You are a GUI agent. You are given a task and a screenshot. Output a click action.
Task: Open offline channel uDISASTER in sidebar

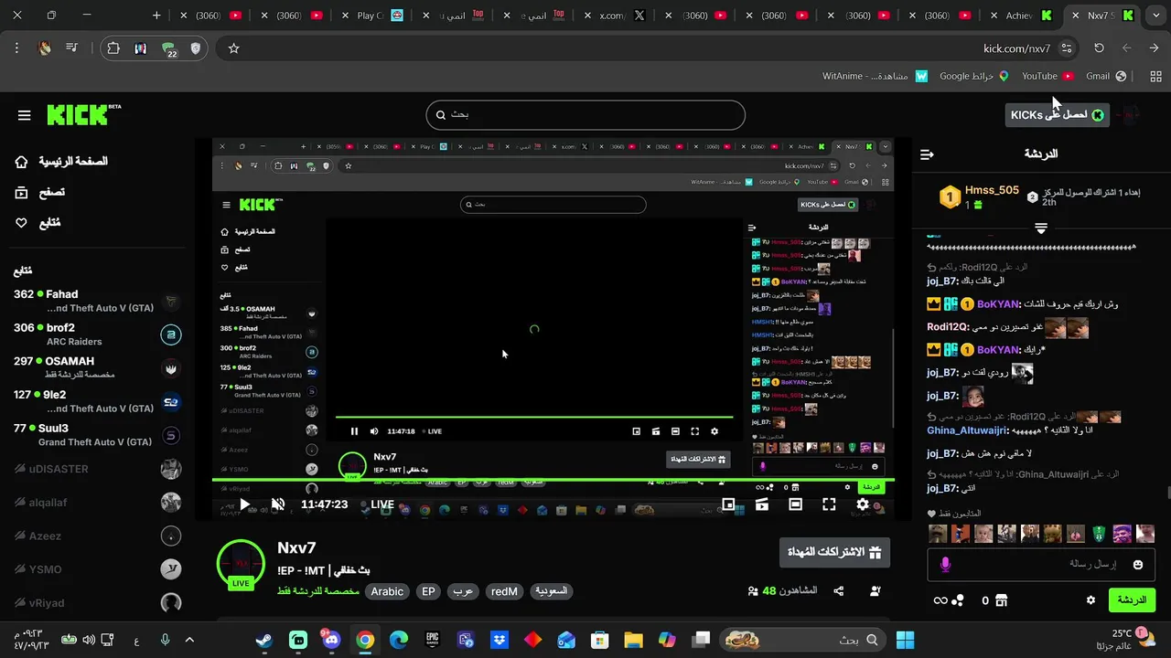tap(96, 469)
